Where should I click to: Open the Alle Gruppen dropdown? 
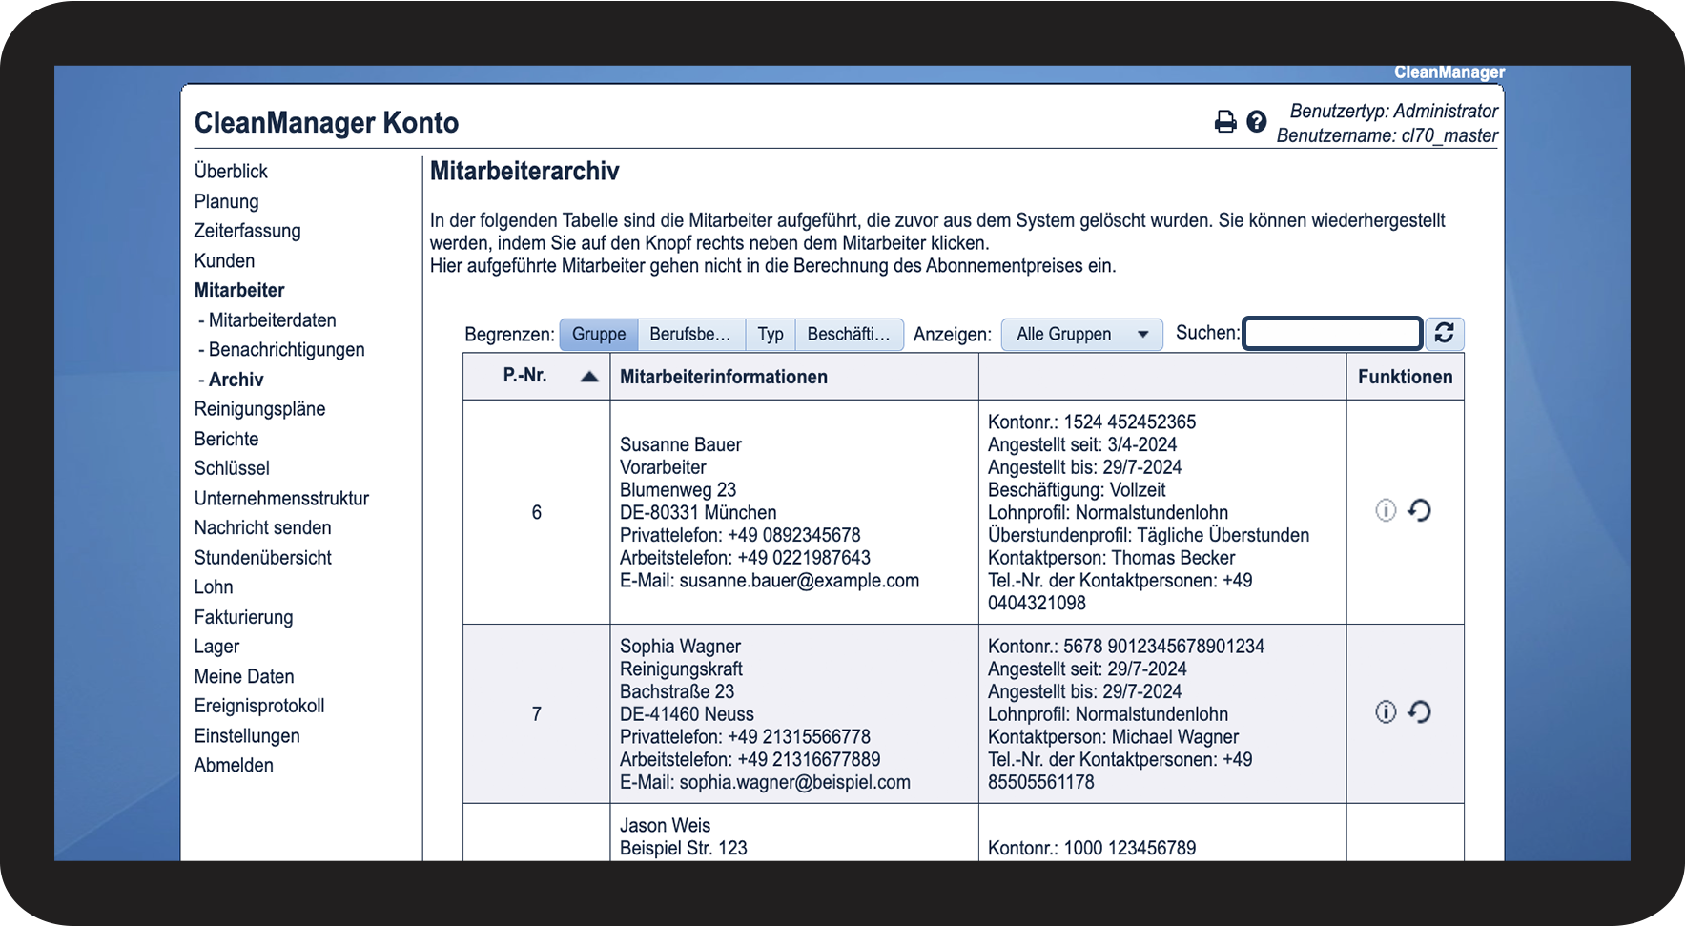(x=1081, y=335)
